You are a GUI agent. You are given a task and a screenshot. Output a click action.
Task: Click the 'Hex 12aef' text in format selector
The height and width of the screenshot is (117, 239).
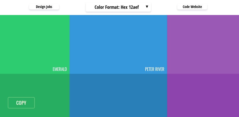coord(130,7)
